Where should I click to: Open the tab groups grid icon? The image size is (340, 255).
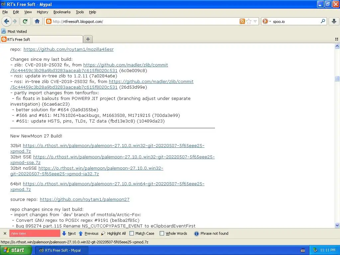pos(337,39)
